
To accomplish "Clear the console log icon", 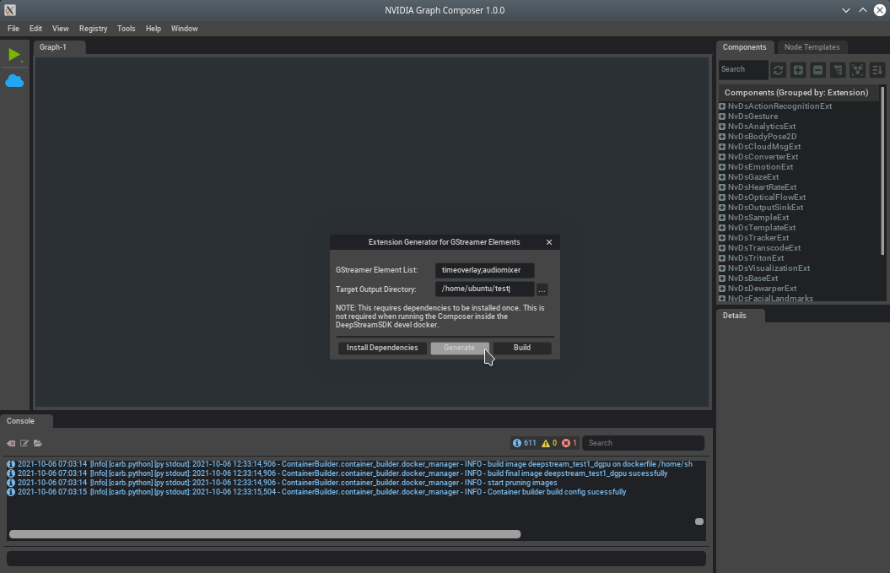I will pyautogui.click(x=11, y=443).
